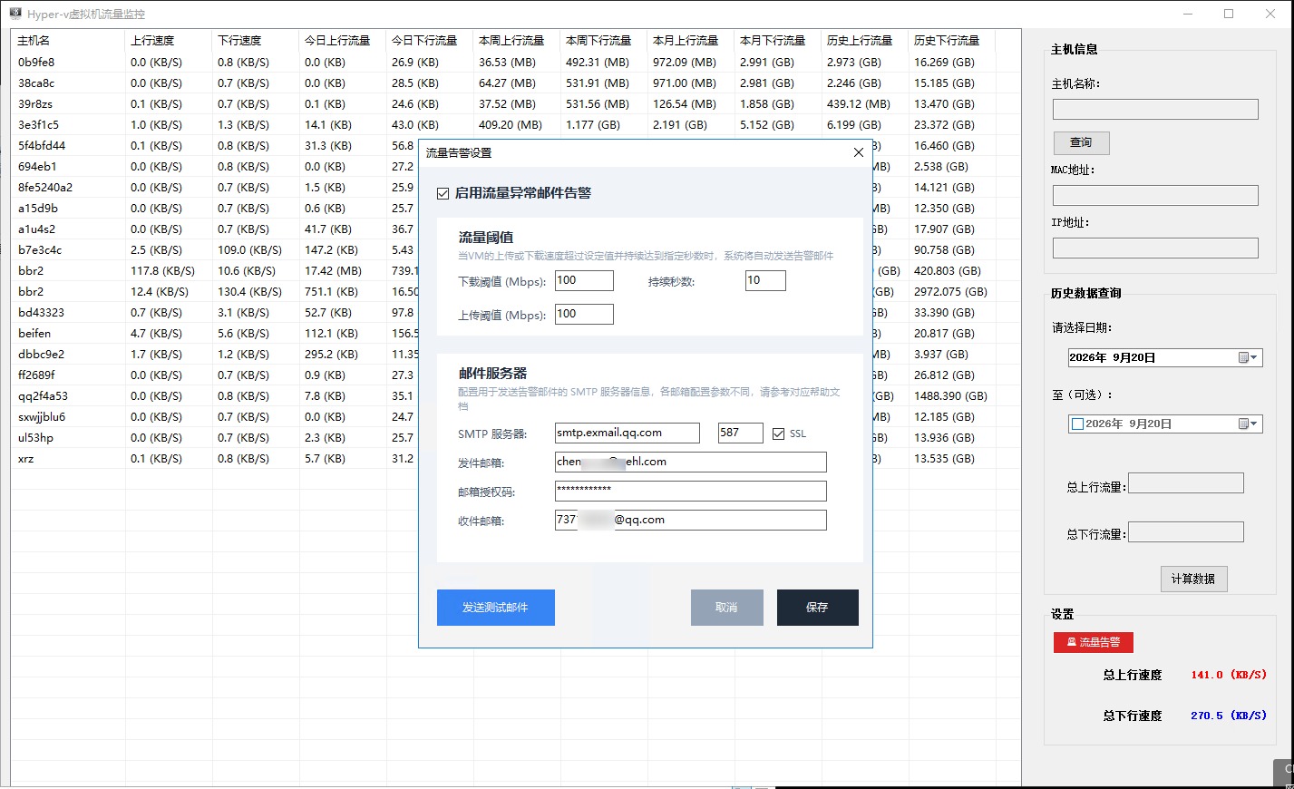Click the 历史下行流量 column header
Image resolution: width=1294 pixels, height=789 pixels.
[951, 41]
